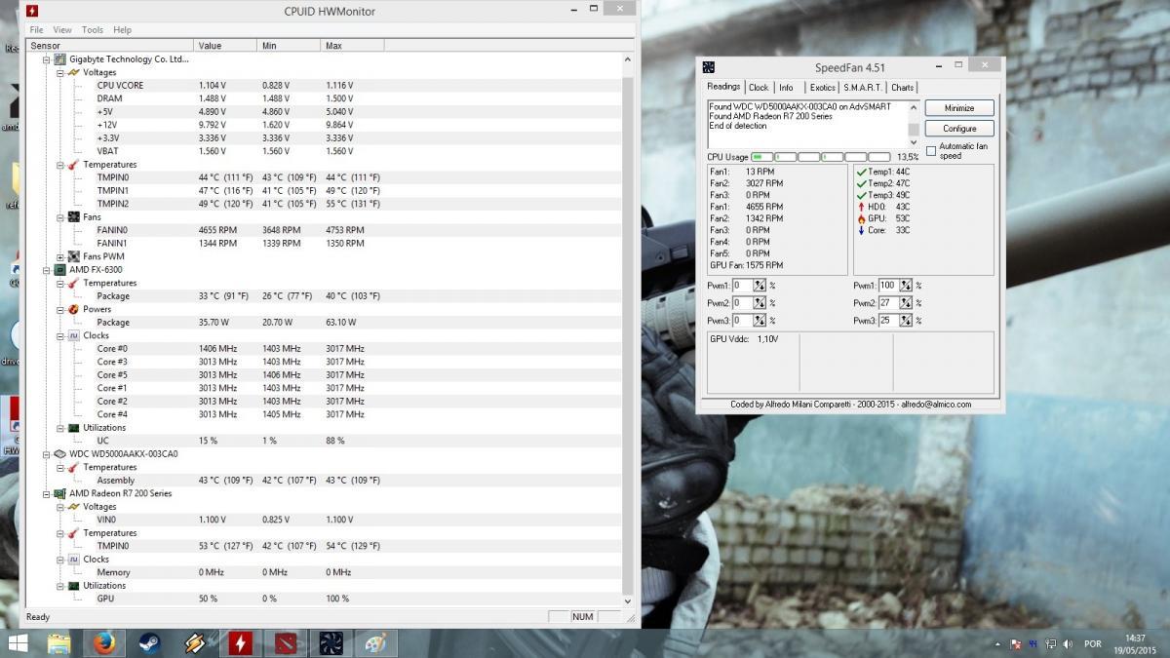Click the SpeedFan log scrollbar down arrow
Screen dimensions: 1170x658
tap(914, 142)
